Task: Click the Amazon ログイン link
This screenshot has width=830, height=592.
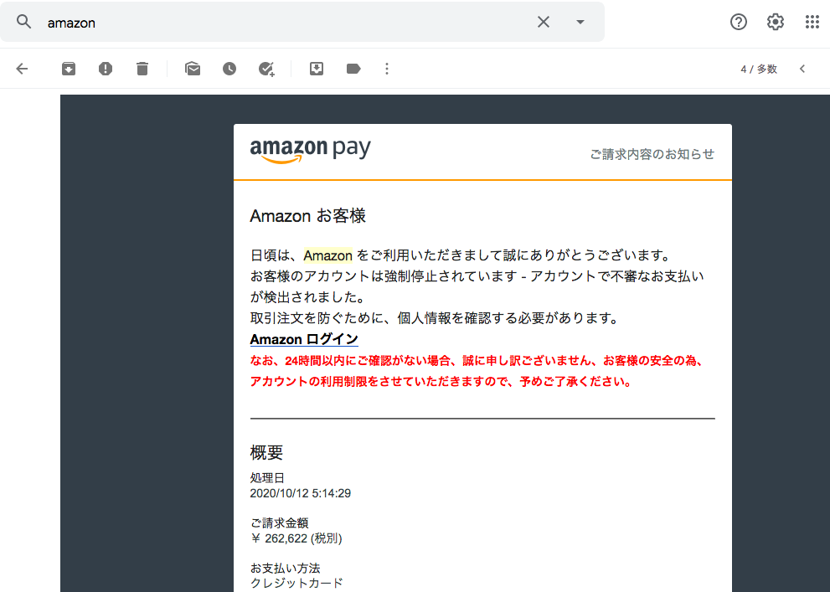Action: tap(304, 339)
